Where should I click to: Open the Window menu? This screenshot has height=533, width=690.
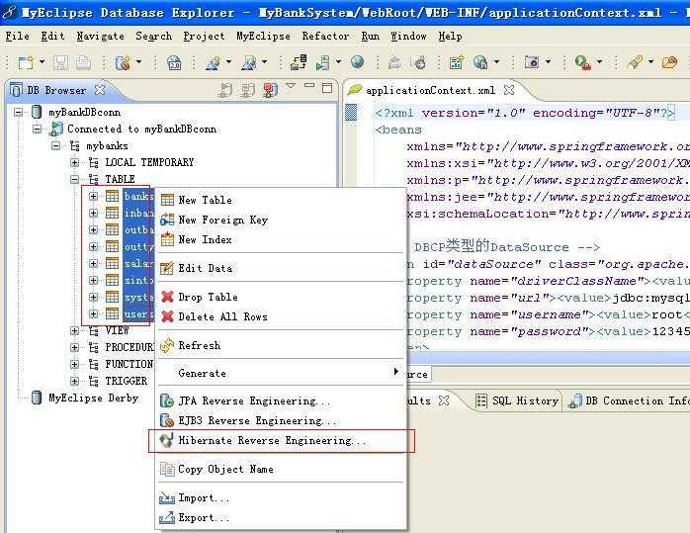tap(408, 36)
